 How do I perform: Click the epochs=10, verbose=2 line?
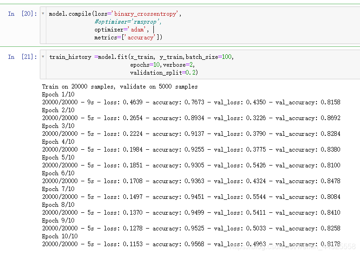(x=162, y=65)
